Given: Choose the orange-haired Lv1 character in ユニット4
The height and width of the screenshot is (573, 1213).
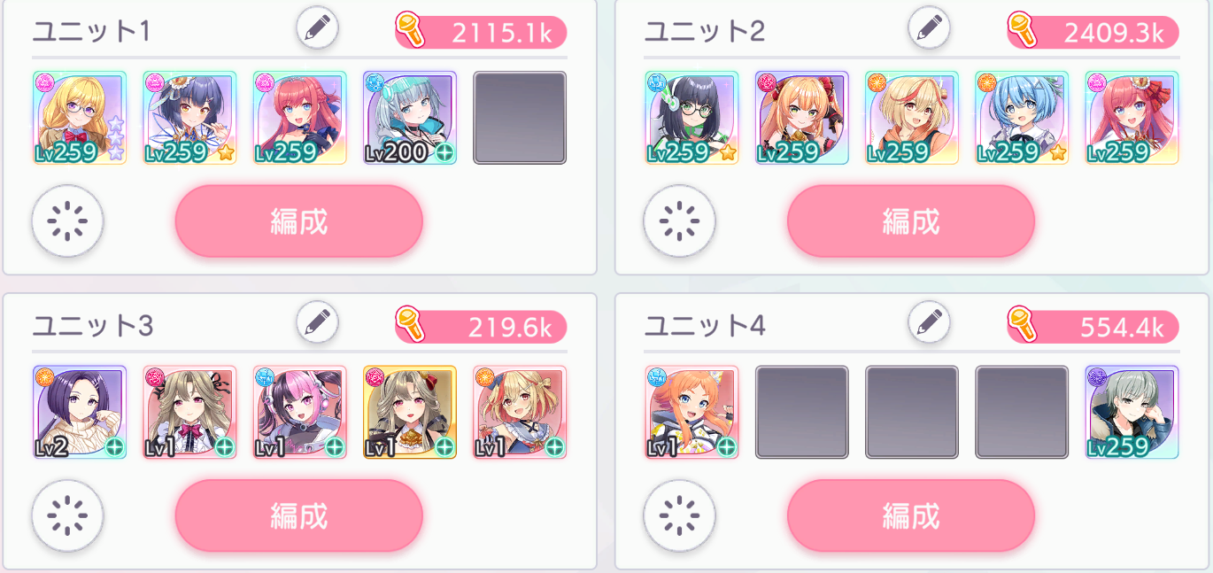Looking at the screenshot, I should [691, 413].
